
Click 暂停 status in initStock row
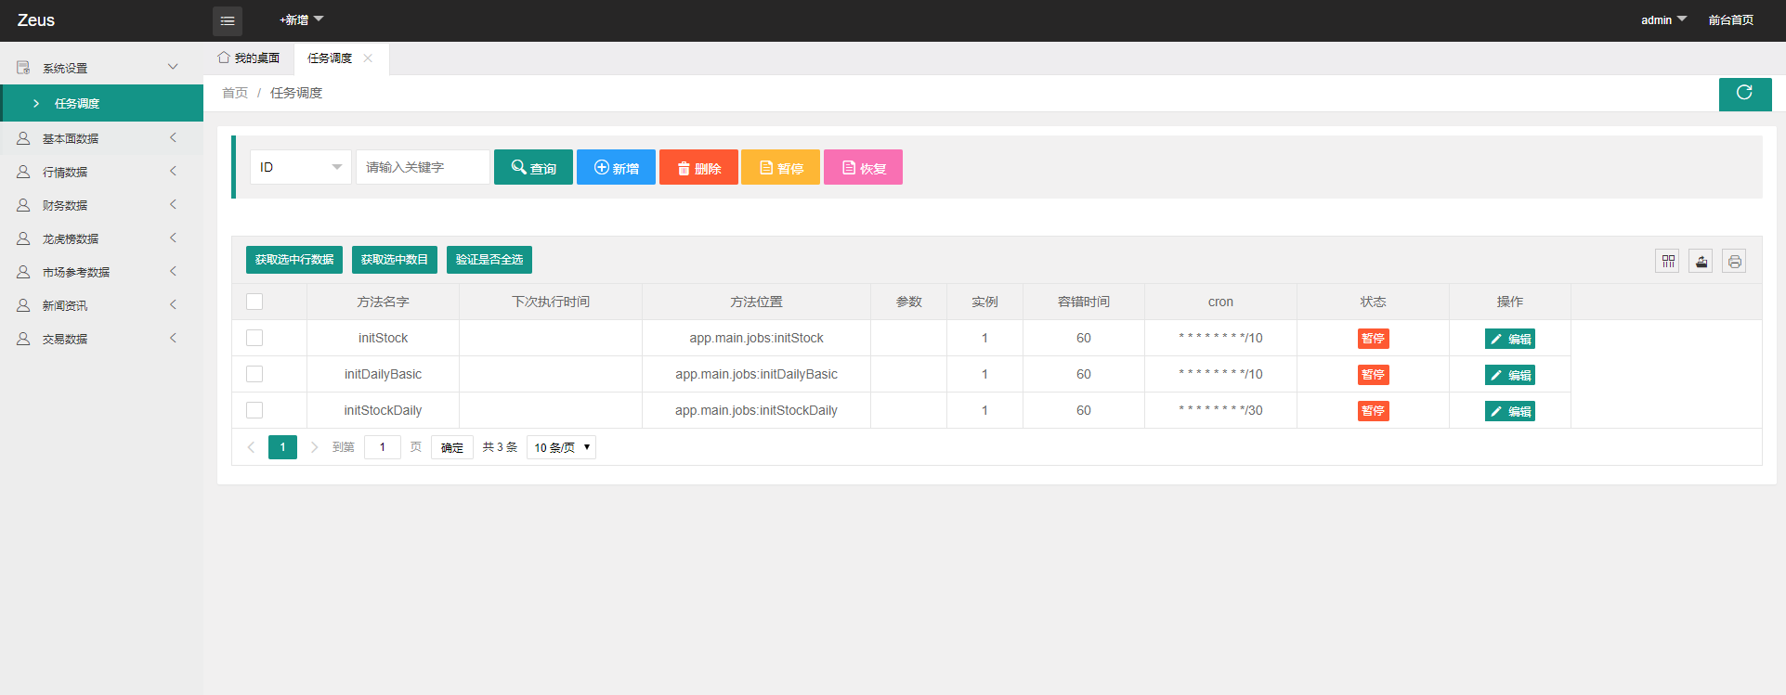1373,339
